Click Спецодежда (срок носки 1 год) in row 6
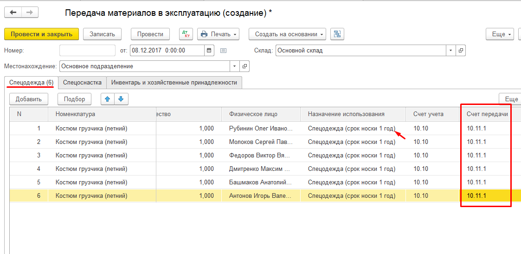This screenshot has height=254, width=521. (x=353, y=196)
